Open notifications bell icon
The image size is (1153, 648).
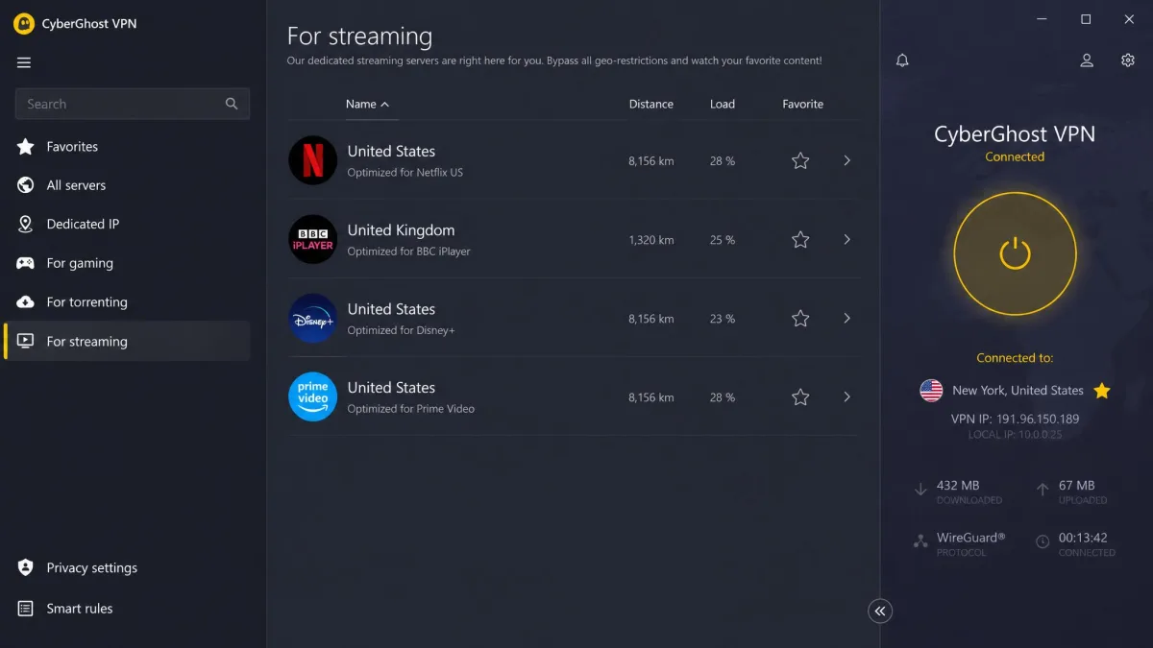point(902,60)
